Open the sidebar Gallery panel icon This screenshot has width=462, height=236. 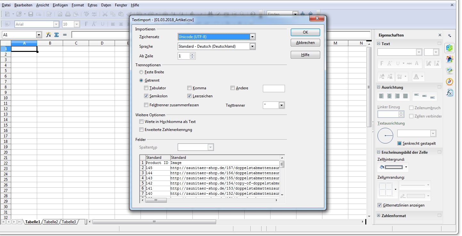click(x=450, y=70)
